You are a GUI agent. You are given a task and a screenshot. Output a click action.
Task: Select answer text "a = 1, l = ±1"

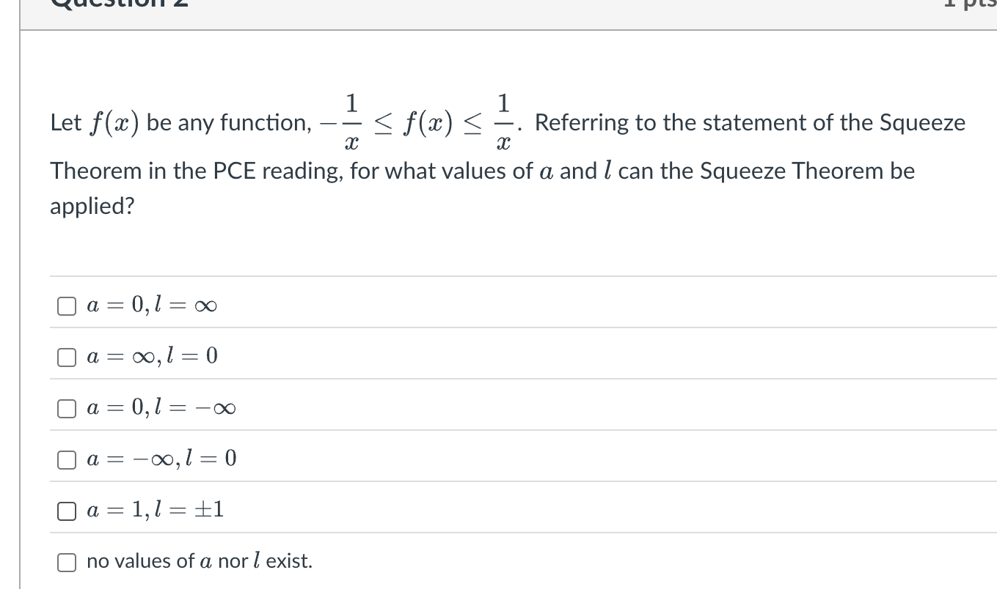[154, 511]
